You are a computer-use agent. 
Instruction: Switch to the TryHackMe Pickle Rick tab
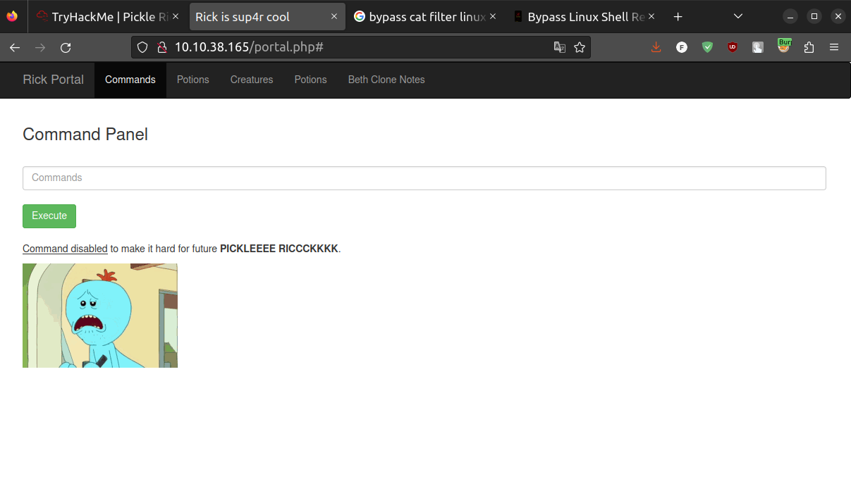point(109,16)
